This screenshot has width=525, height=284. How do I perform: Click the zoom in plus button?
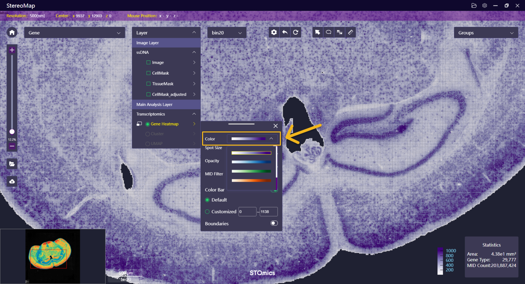(x=12, y=50)
